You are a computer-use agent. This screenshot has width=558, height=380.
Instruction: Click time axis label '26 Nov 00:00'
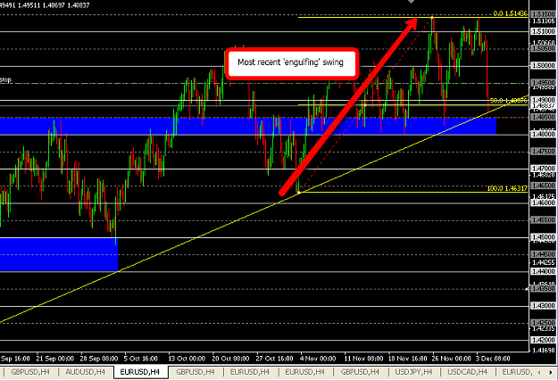(x=451, y=359)
